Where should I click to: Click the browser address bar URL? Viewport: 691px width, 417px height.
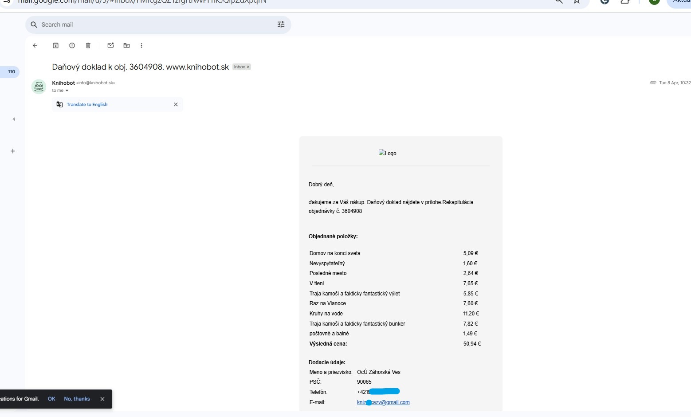click(x=142, y=2)
